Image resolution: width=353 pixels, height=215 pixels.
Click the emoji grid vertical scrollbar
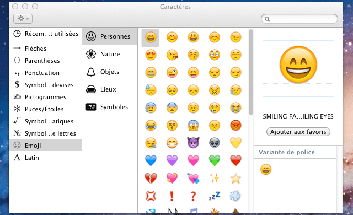click(x=251, y=72)
